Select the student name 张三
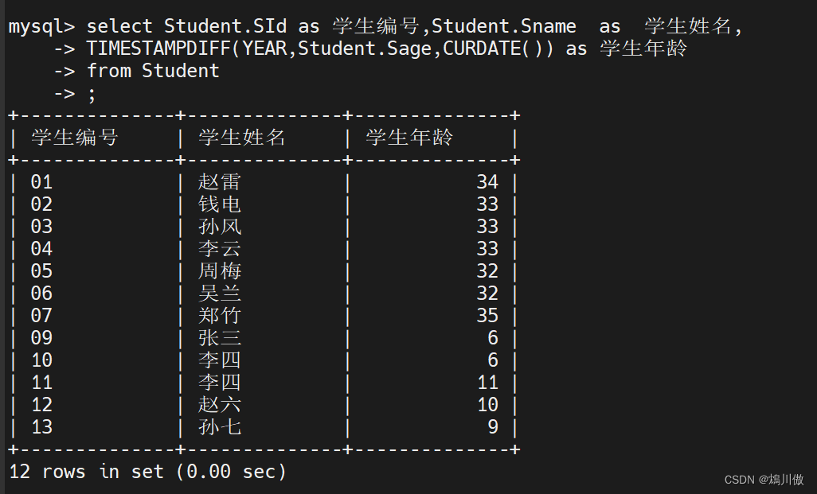This screenshot has height=494, width=817. [220, 338]
